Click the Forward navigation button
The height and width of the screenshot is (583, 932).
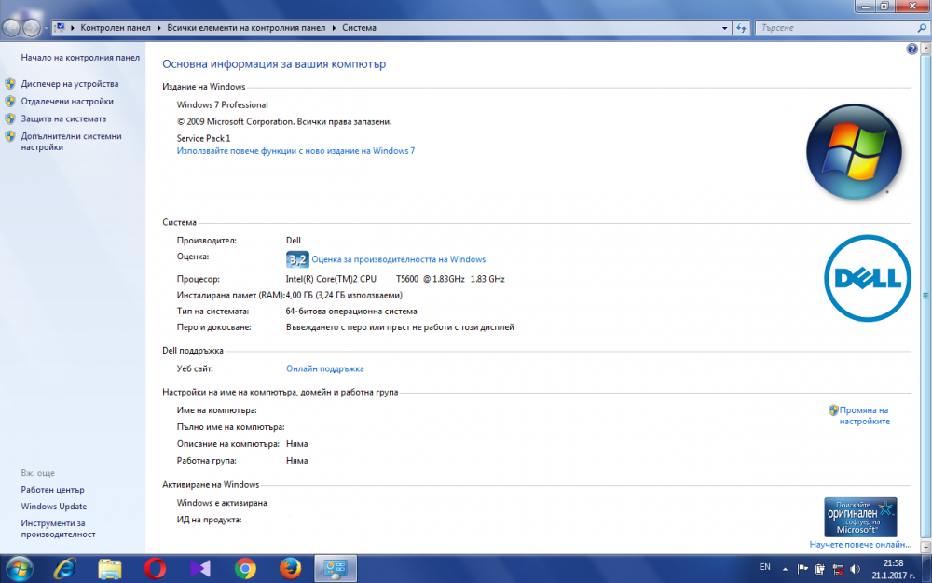point(31,27)
